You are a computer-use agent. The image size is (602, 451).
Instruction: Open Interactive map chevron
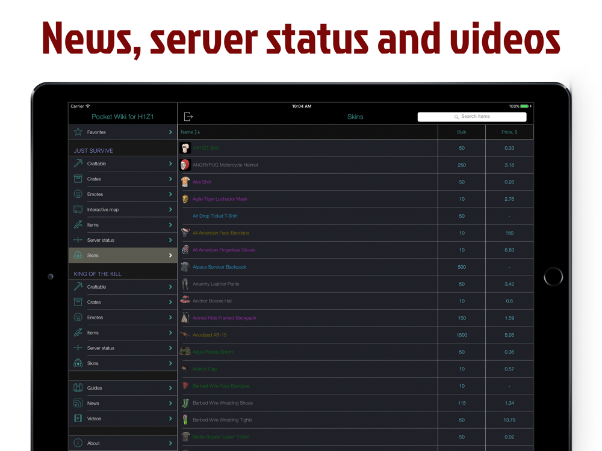coord(170,209)
